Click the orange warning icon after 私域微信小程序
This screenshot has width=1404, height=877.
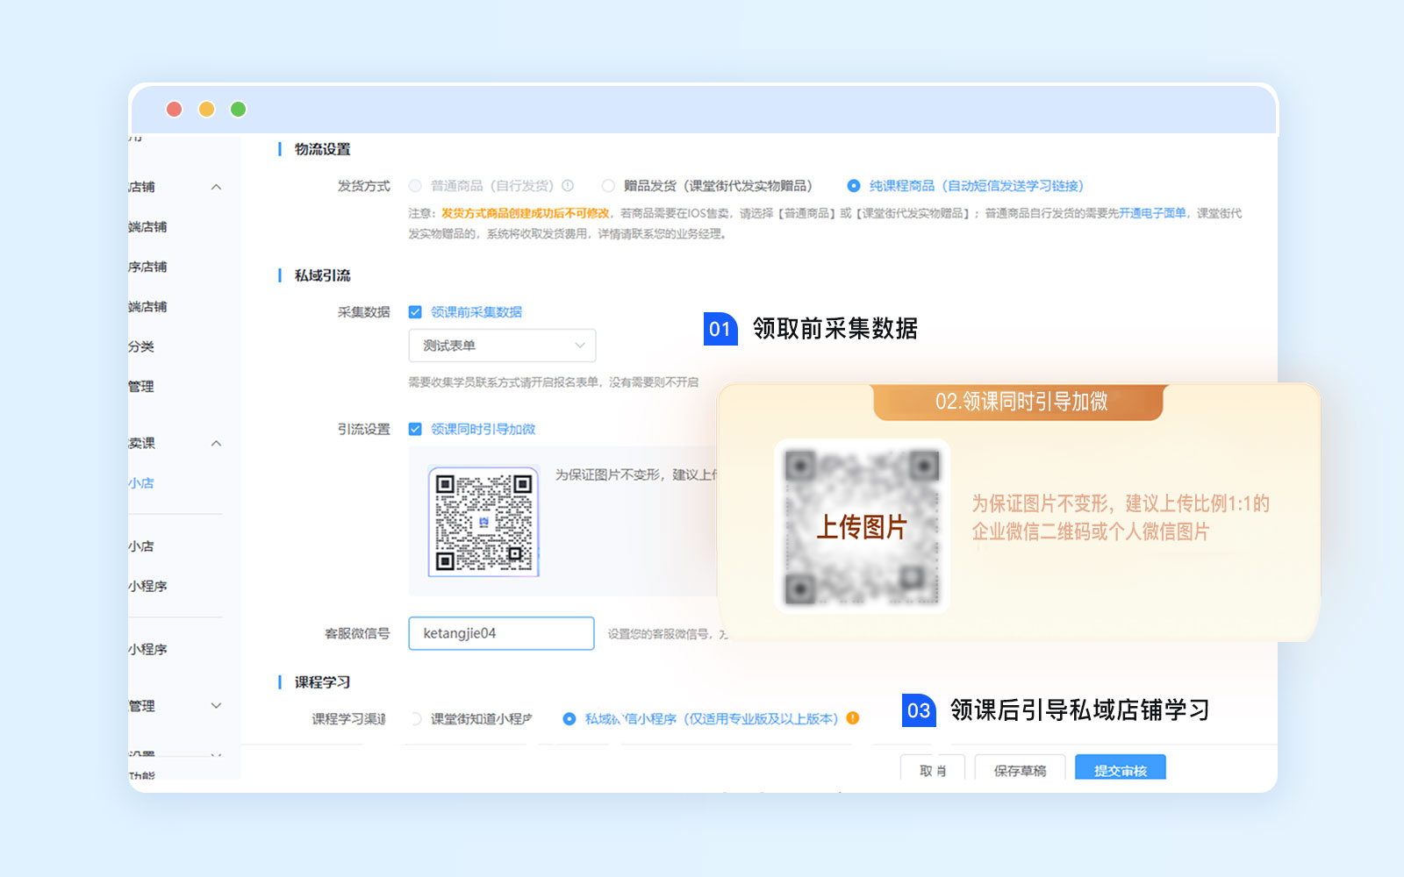852,718
